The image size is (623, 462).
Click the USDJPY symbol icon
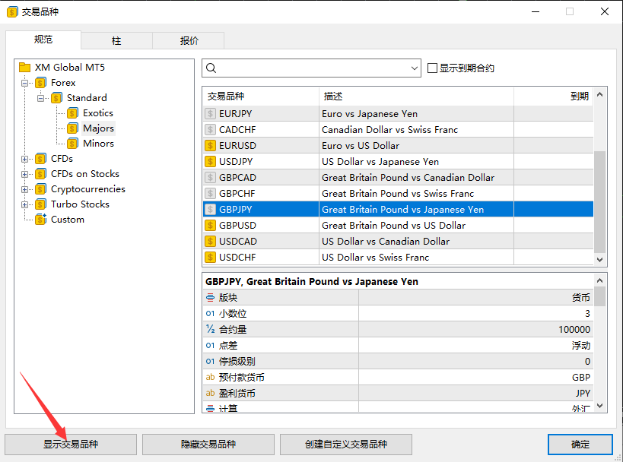point(211,161)
